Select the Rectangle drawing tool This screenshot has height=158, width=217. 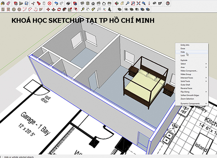coord(3,9)
